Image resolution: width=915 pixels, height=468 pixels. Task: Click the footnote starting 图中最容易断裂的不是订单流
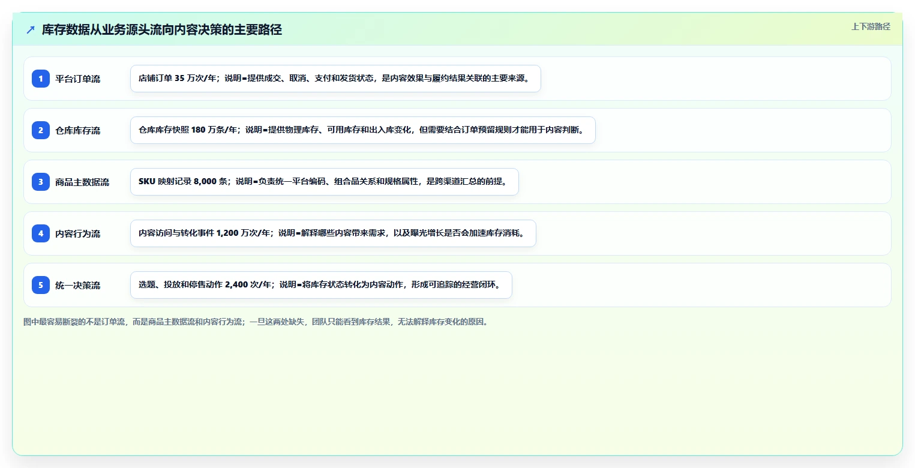[257, 322]
